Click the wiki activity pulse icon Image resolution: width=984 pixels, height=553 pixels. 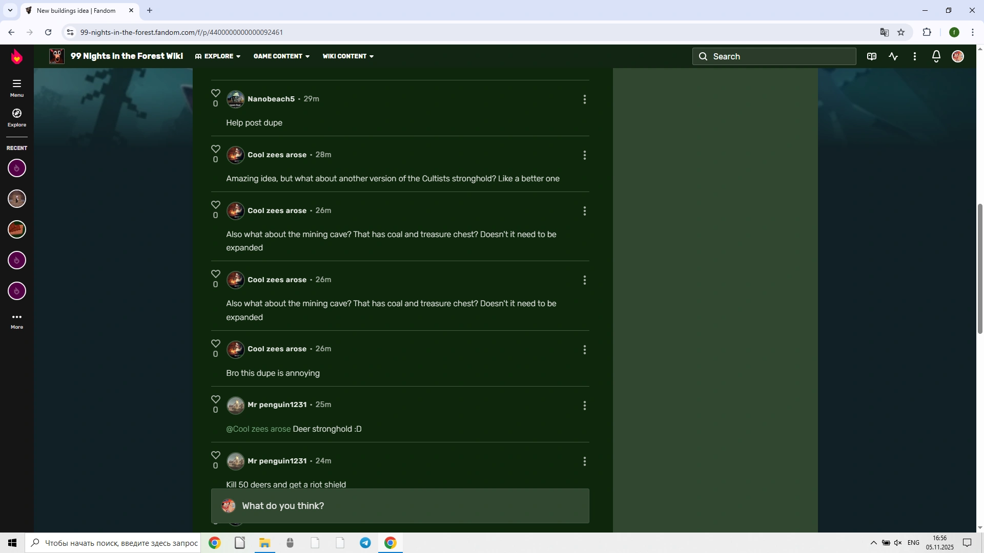coord(893,56)
